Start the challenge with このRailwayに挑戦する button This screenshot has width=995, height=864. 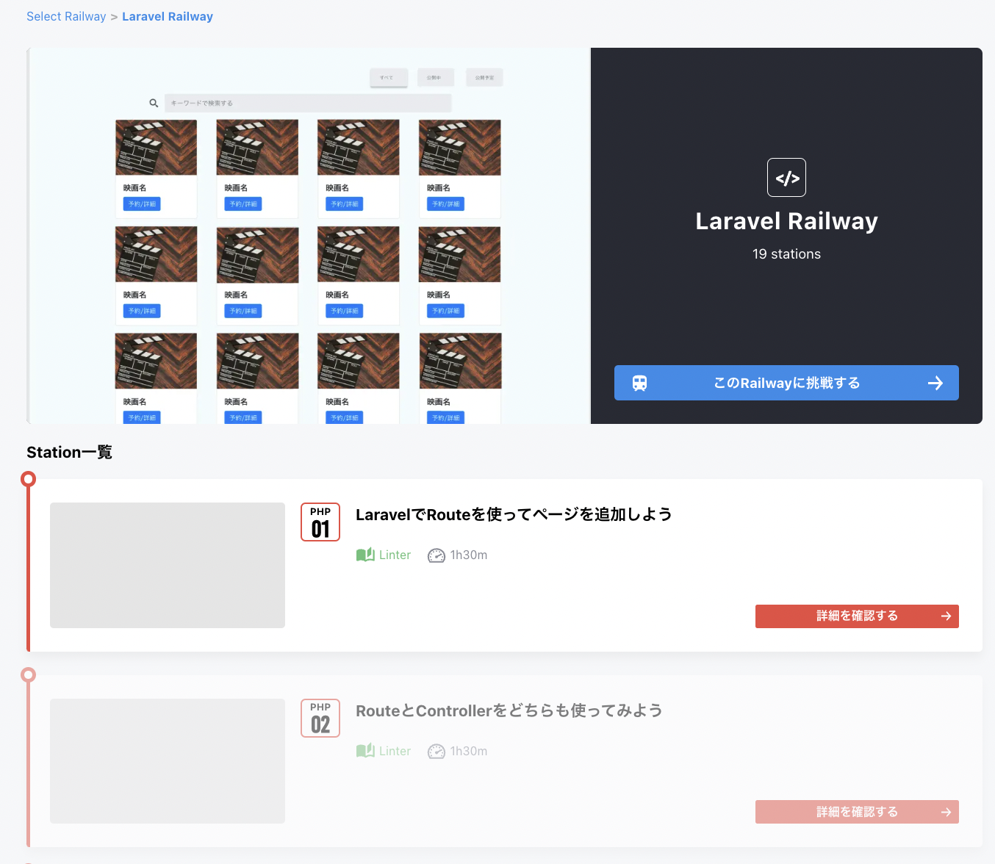786,383
